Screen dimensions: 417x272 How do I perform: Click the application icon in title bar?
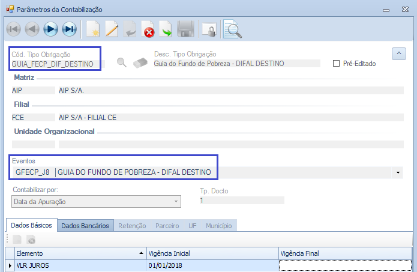coord(10,10)
